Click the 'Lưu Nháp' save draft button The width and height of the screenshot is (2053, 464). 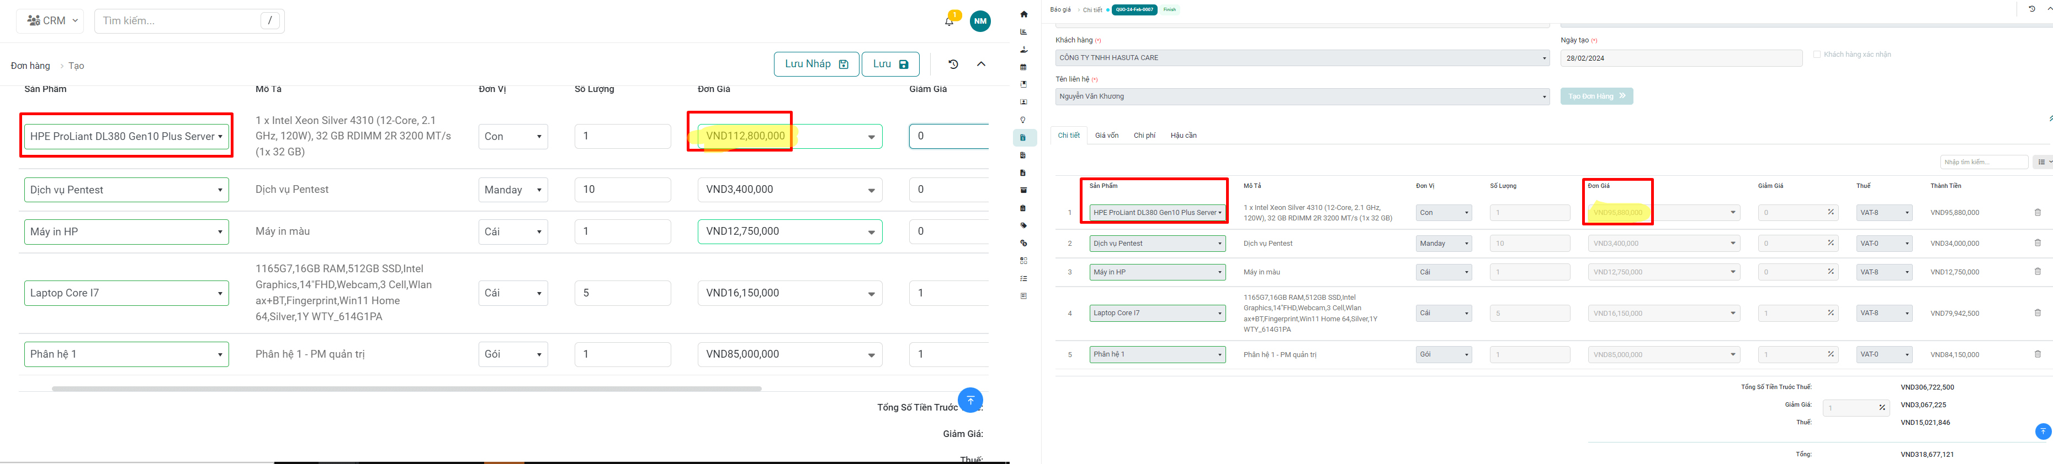(815, 64)
